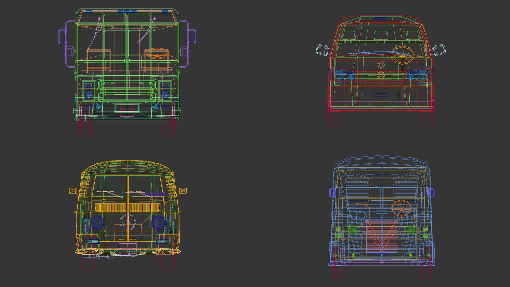The width and height of the screenshot is (510, 287).
Task: Select the red wireframe minivan model
Action: point(381,71)
